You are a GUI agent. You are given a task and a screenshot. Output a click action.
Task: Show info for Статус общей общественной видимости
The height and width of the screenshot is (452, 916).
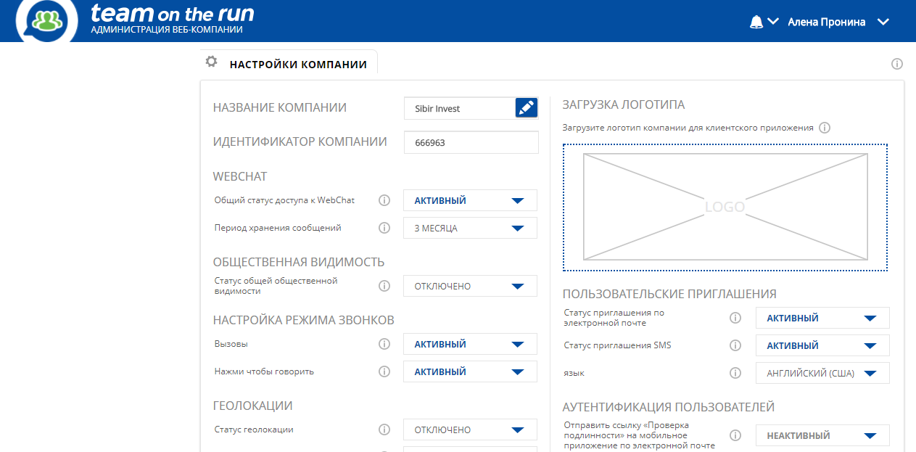(x=384, y=286)
